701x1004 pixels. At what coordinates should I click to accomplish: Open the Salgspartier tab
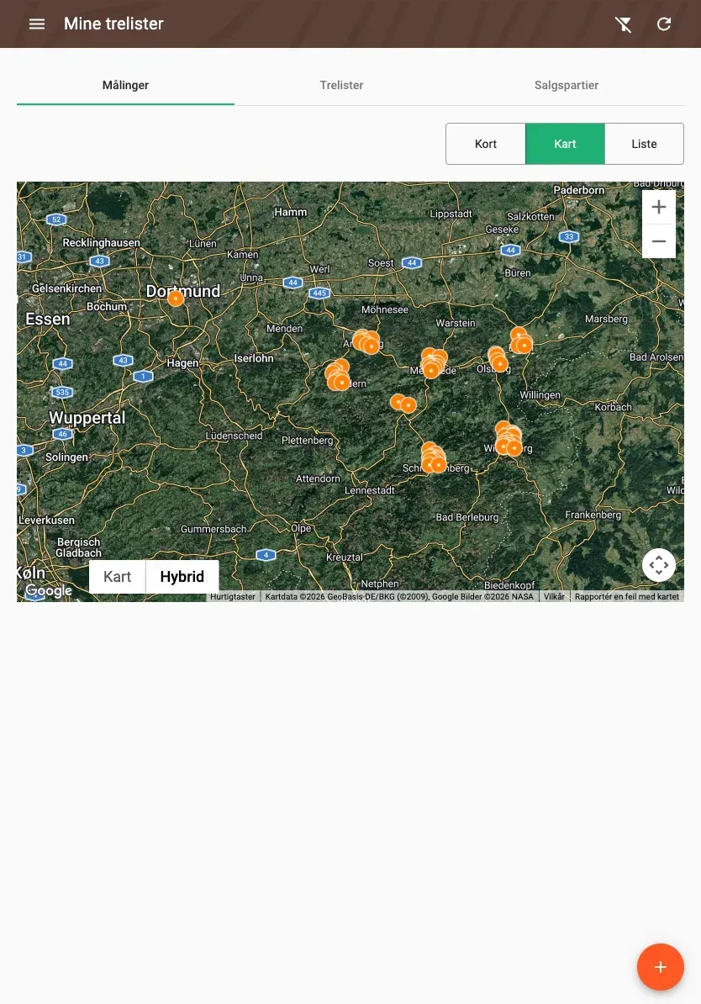pos(566,85)
